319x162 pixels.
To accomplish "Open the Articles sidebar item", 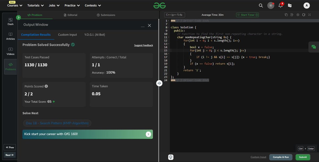I will pos(11,36).
